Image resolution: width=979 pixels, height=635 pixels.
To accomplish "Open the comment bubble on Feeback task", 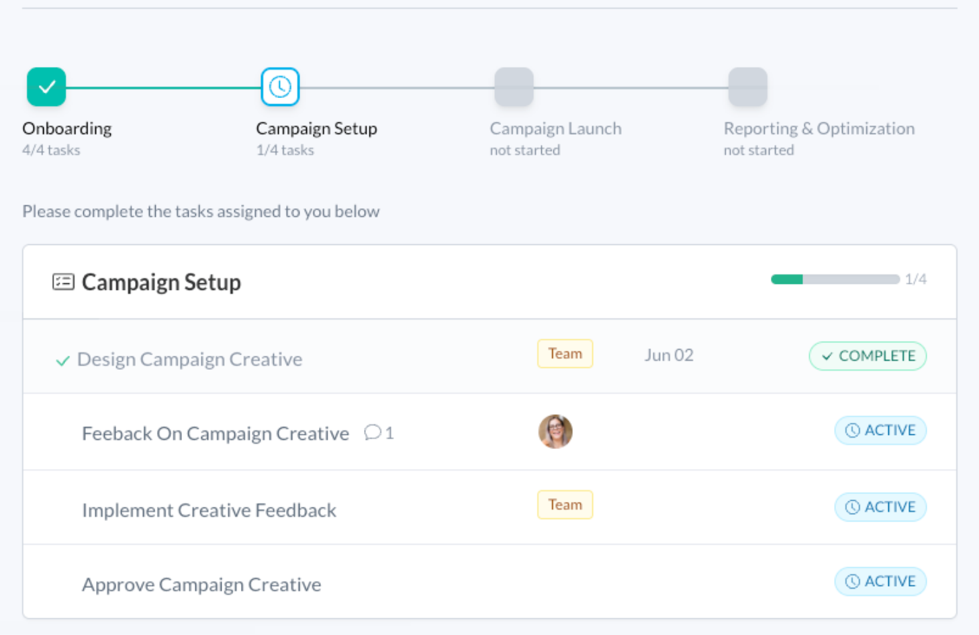I will tap(373, 432).
